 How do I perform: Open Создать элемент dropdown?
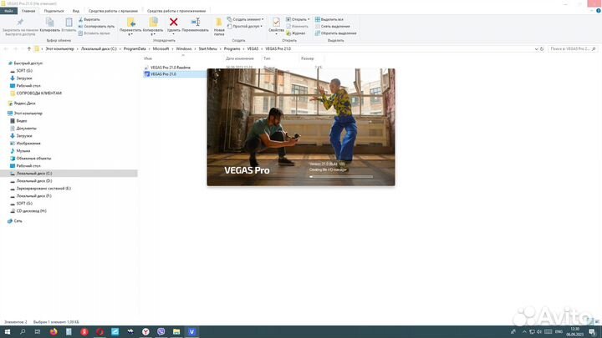coord(245,19)
